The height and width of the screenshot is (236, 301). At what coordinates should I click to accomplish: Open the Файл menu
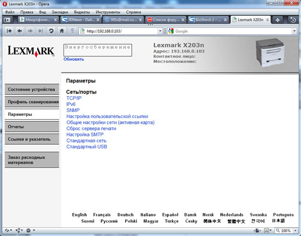coord(10,12)
